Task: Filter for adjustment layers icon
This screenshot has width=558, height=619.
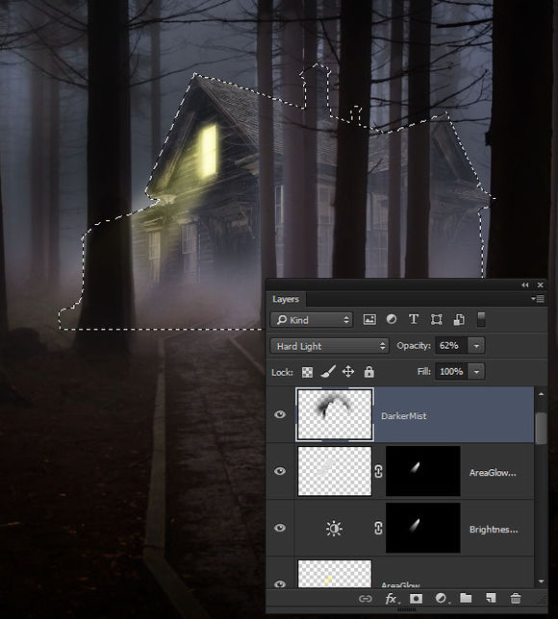Action: [x=392, y=319]
